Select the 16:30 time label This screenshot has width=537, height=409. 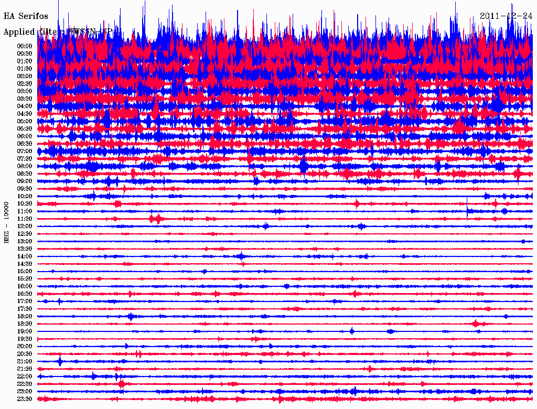(25, 294)
